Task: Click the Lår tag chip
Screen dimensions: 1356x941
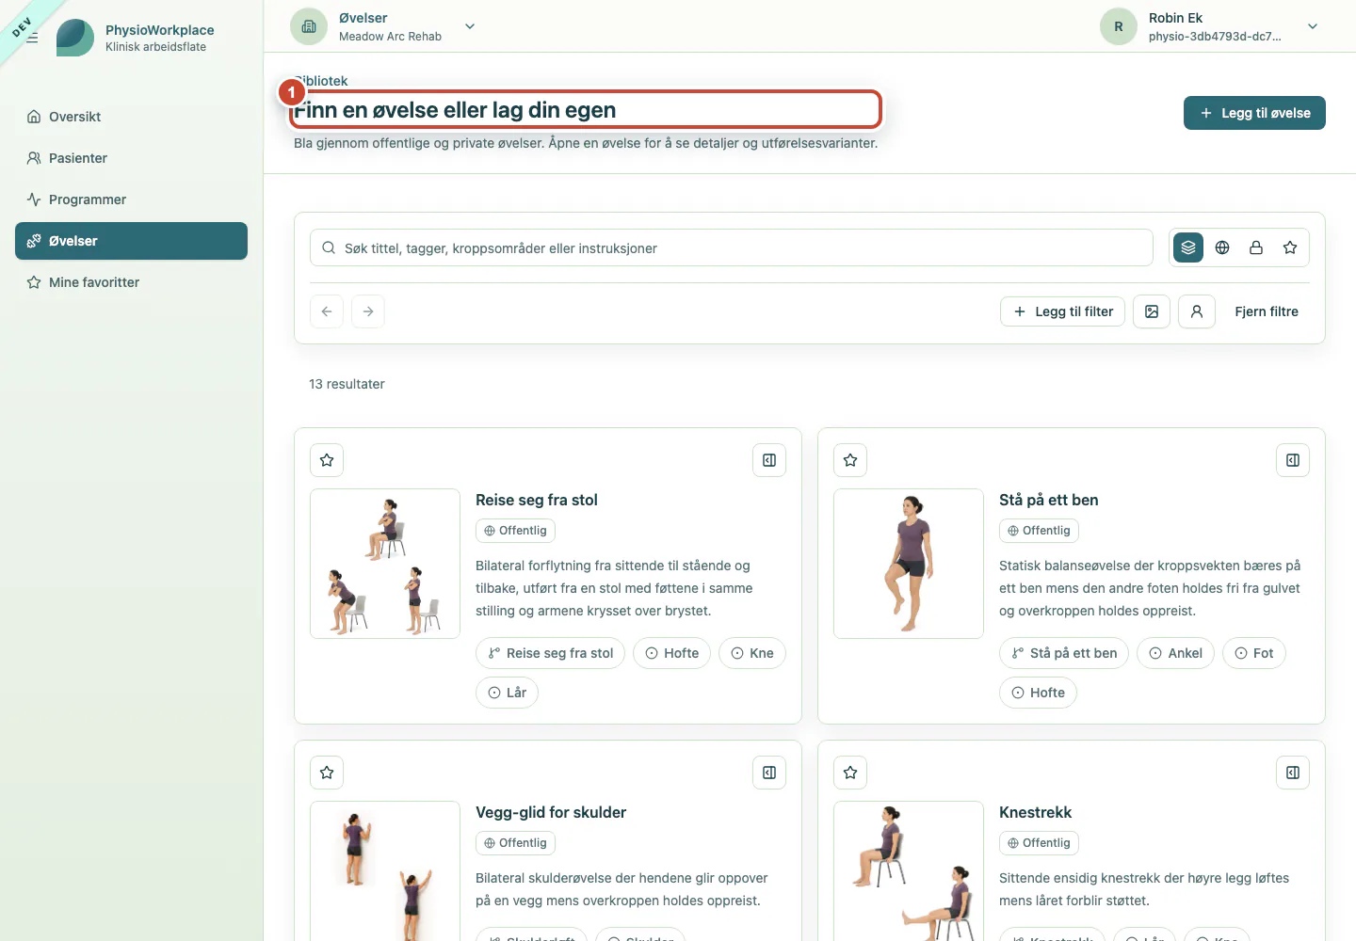Action: (507, 693)
